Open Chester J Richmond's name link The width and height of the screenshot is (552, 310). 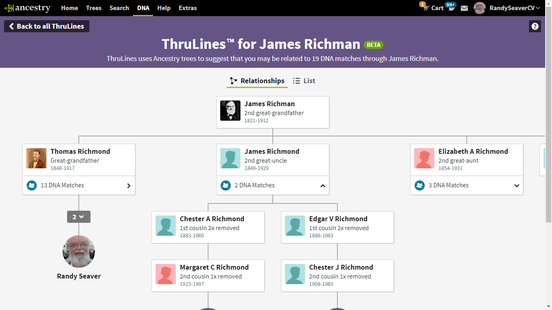click(341, 268)
